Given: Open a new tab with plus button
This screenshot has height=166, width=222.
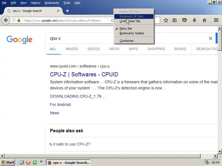Looking at the screenshot, I should [67, 11].
